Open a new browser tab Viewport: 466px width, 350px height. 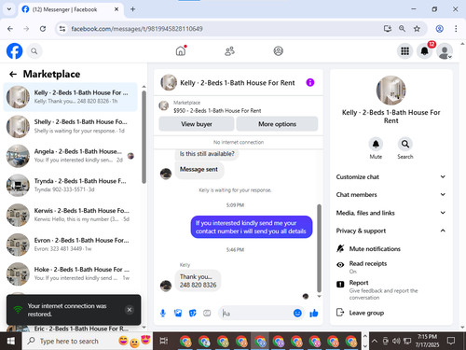click(x=132, y=9)
